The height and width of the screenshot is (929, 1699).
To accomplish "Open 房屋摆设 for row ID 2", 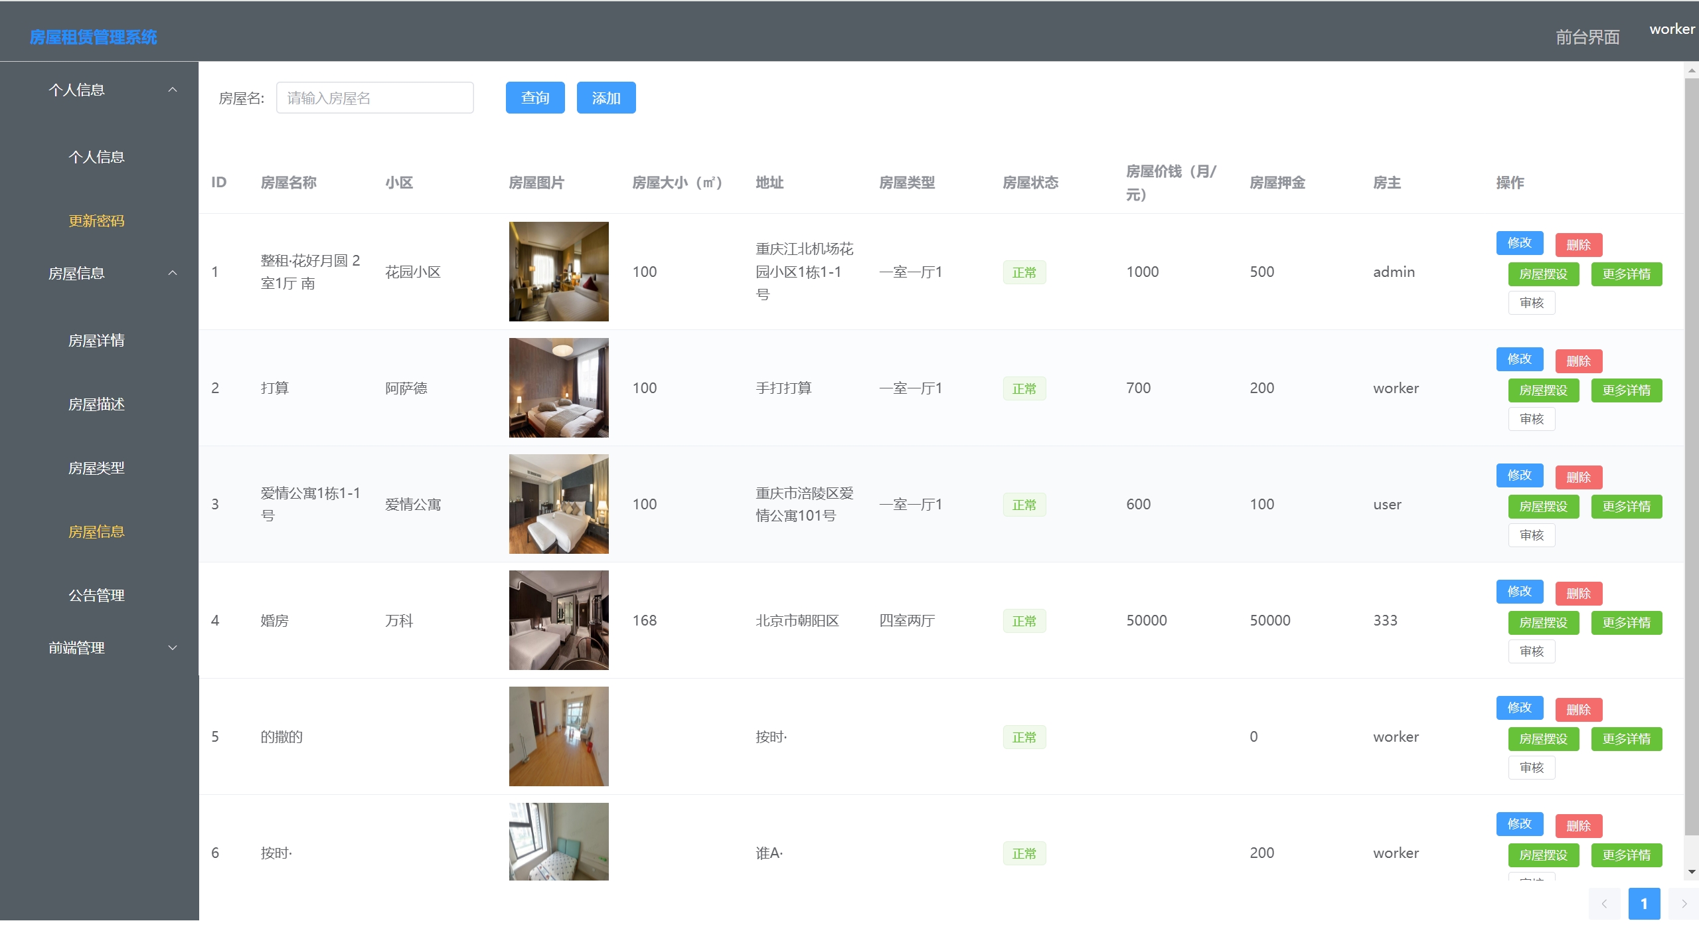I will [x=1543, y=390].
